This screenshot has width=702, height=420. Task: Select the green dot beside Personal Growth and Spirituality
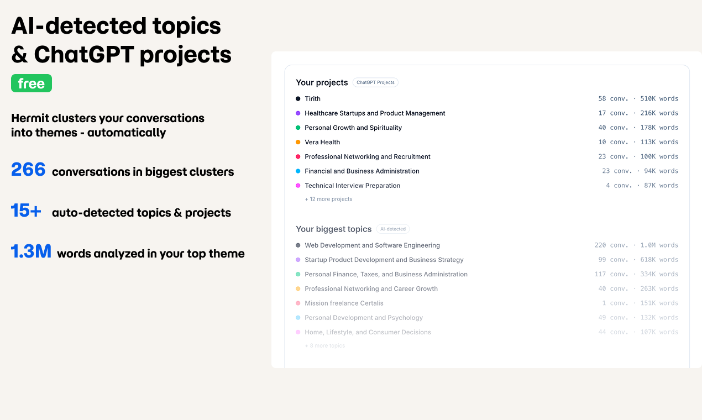click(x=298, y=127)
